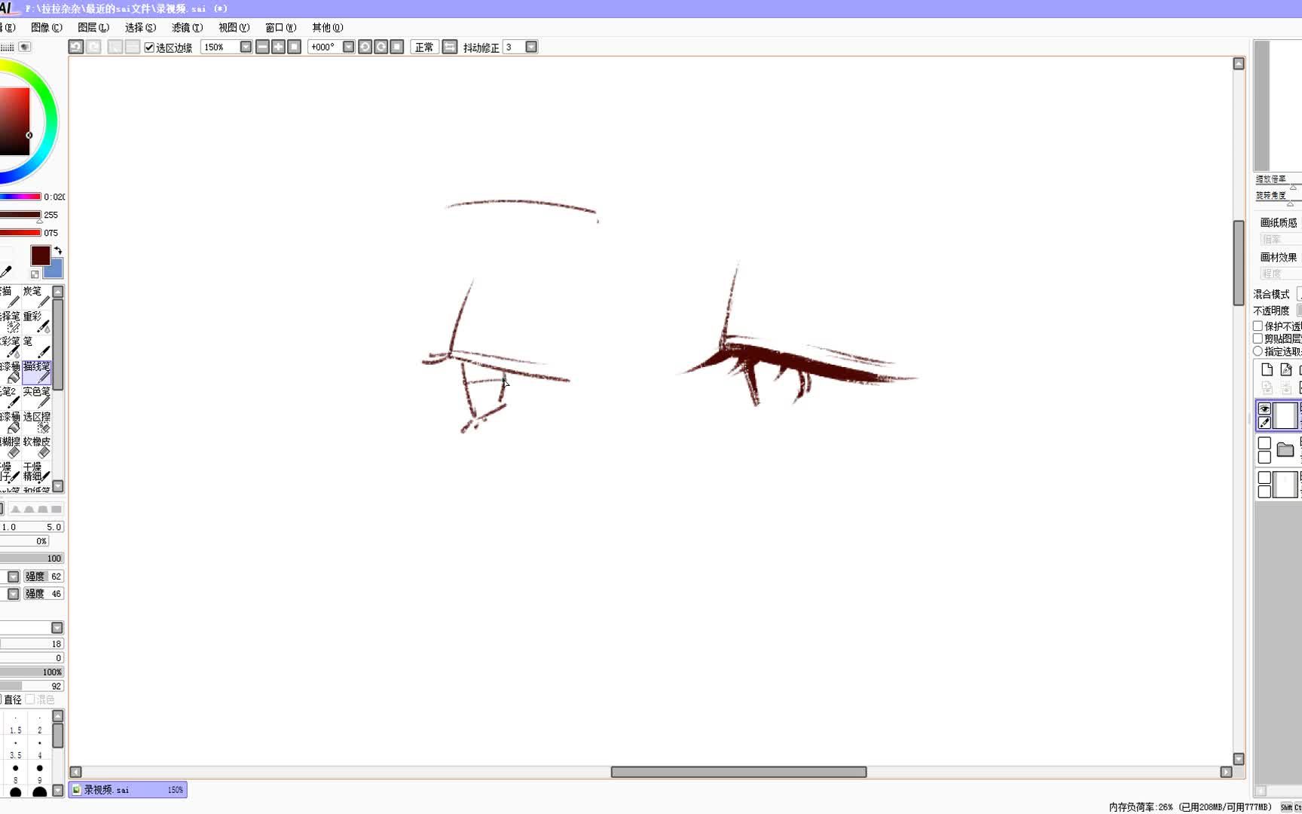Open the zoom percentage 150% dropdown
This screenshot has width=1302, height=814.
click(x=246, y=47)
